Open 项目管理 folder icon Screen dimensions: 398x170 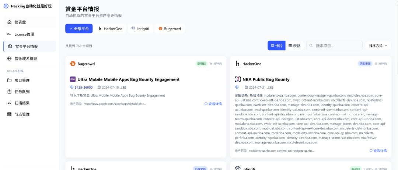point(9,81)
